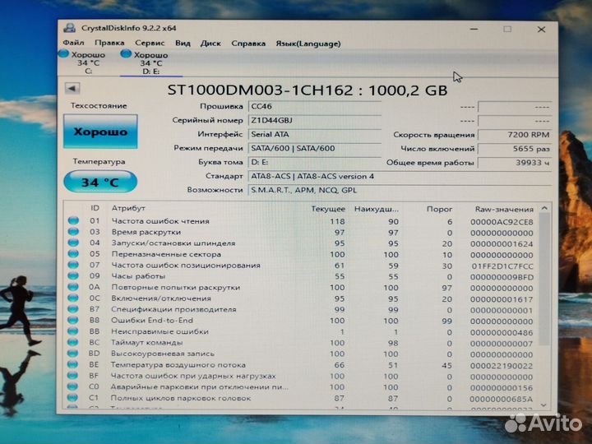Viewport: 592px width, 444px height.
Task: Select the Таймаут команды row
Action: [301, 343]
